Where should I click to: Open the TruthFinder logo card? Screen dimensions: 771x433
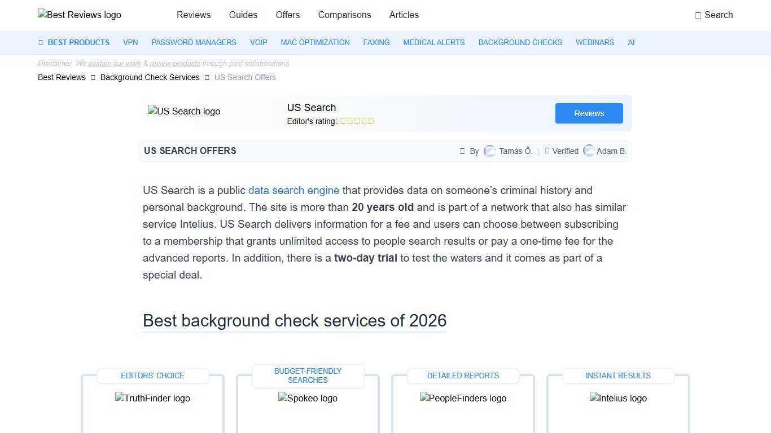(x=152, y=399)
